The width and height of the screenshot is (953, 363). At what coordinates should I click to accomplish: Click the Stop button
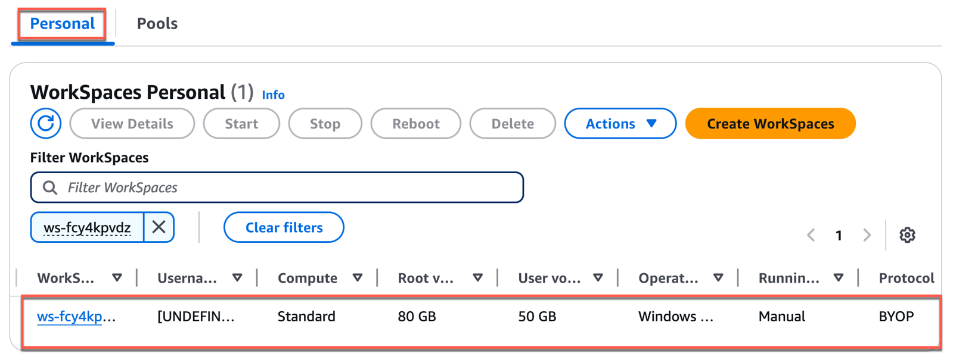(325, 123)
